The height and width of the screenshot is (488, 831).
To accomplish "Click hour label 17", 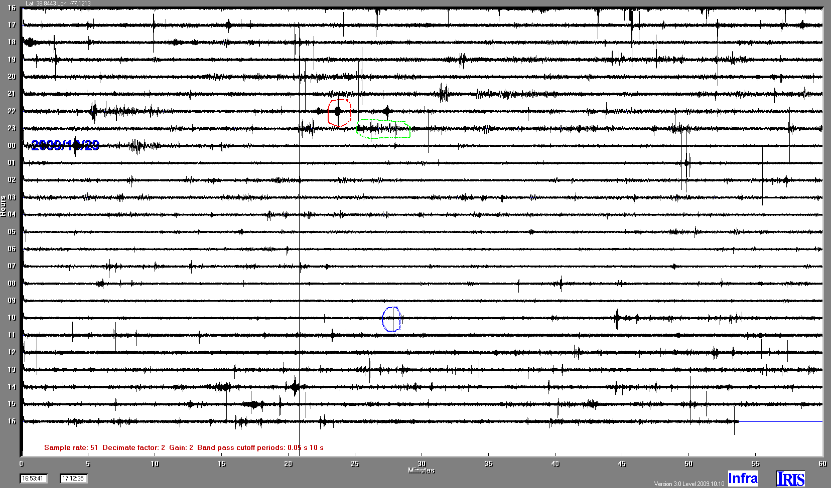I will pos(12,25).
